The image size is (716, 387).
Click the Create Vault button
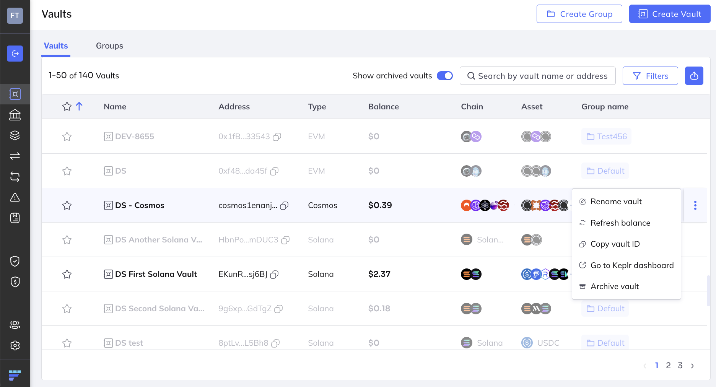[669, 14]
